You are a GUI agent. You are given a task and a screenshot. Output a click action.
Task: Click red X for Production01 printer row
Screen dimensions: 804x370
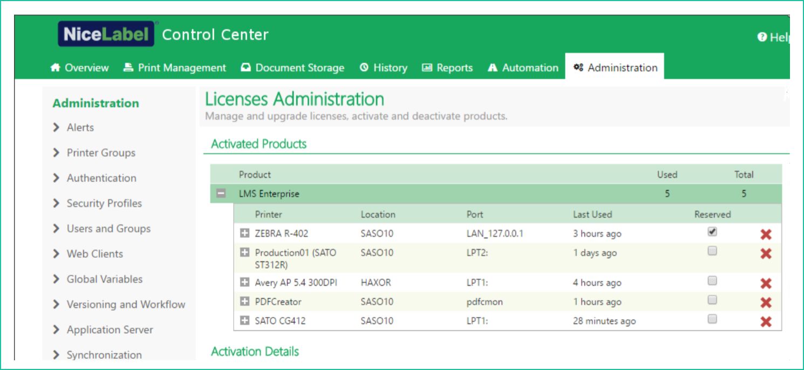tap(765, 253)
